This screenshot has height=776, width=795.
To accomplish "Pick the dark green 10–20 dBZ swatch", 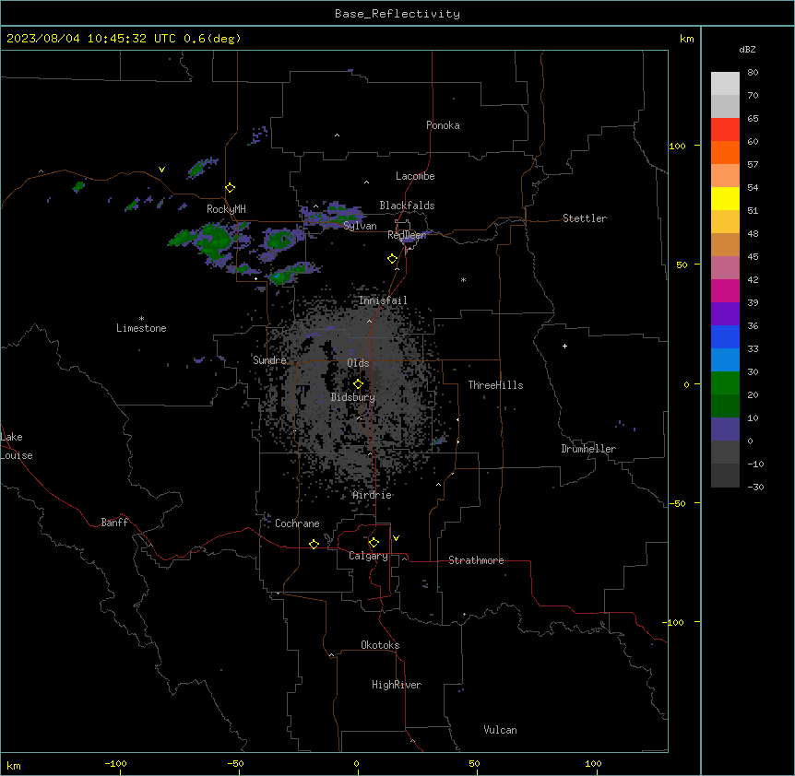I will [x=725, y=406].
